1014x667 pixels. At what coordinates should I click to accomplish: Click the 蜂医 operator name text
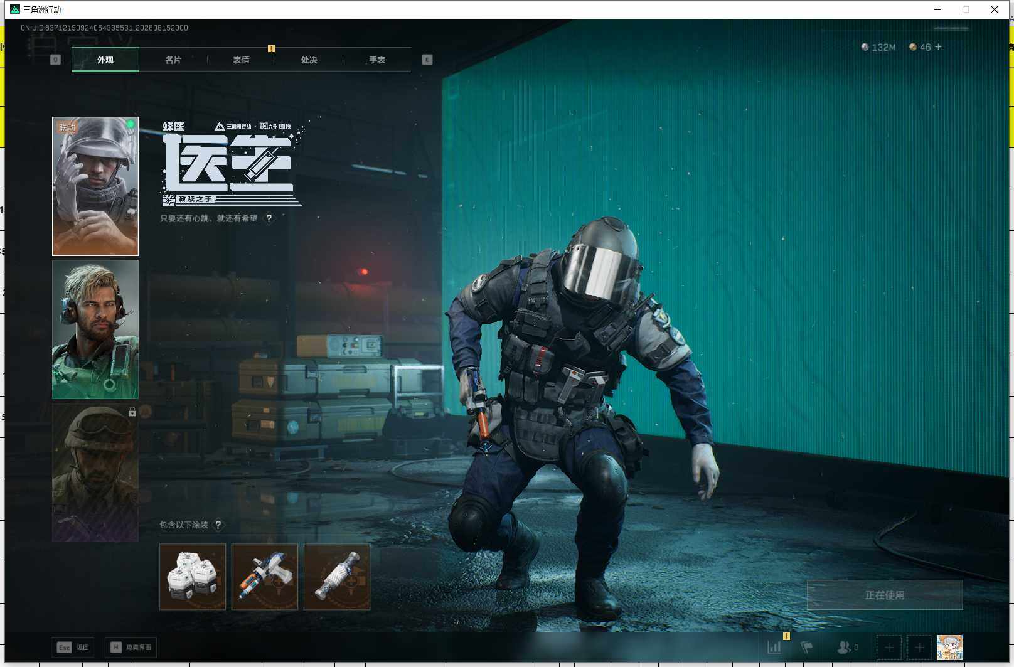[x=174, y=126]
